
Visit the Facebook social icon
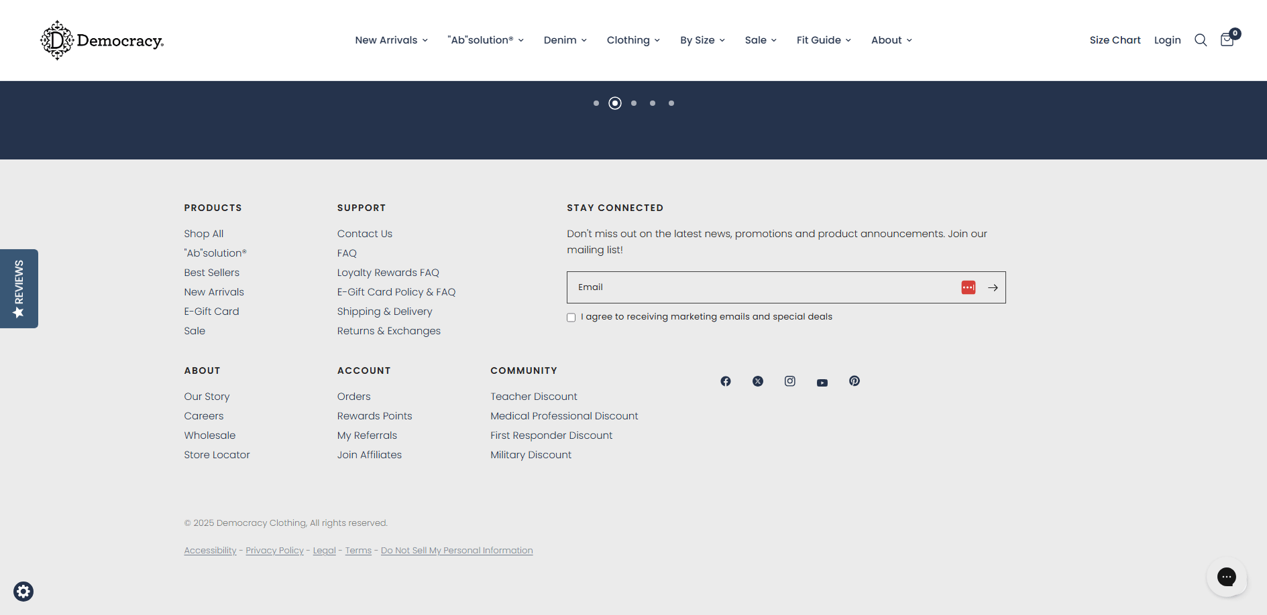(726, 381)
